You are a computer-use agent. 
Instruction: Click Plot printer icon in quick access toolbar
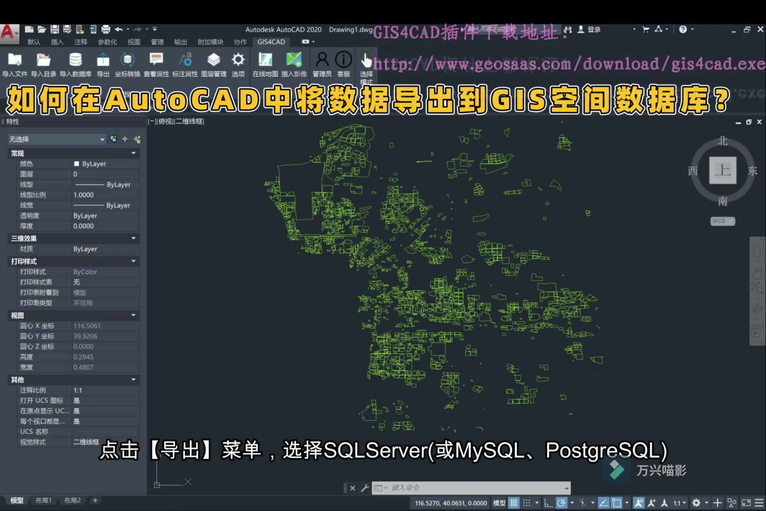(106, 30)
